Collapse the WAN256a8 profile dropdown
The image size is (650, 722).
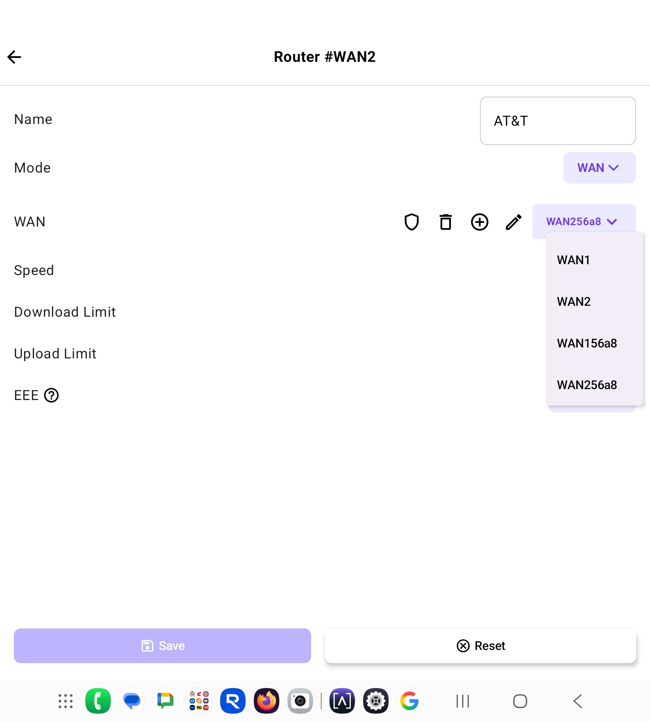click(x=583, y=221)
